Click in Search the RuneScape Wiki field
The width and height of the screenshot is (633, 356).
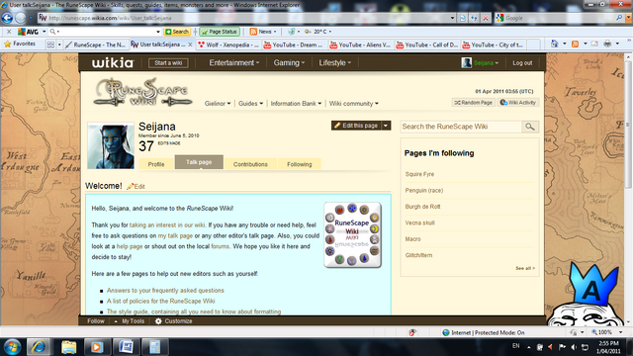[461, 127]
